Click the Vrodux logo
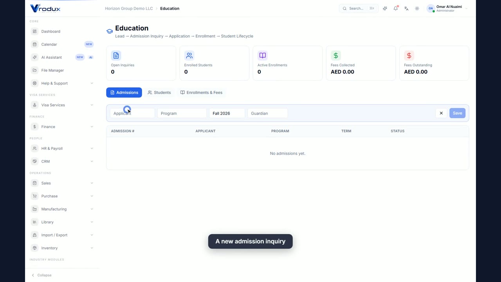Viewport: 501px width, 282px height. pyautogui.click(x=45, y=8)
